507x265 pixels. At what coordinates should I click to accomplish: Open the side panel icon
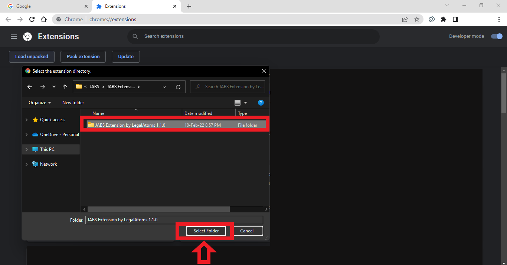pos(455,19)
